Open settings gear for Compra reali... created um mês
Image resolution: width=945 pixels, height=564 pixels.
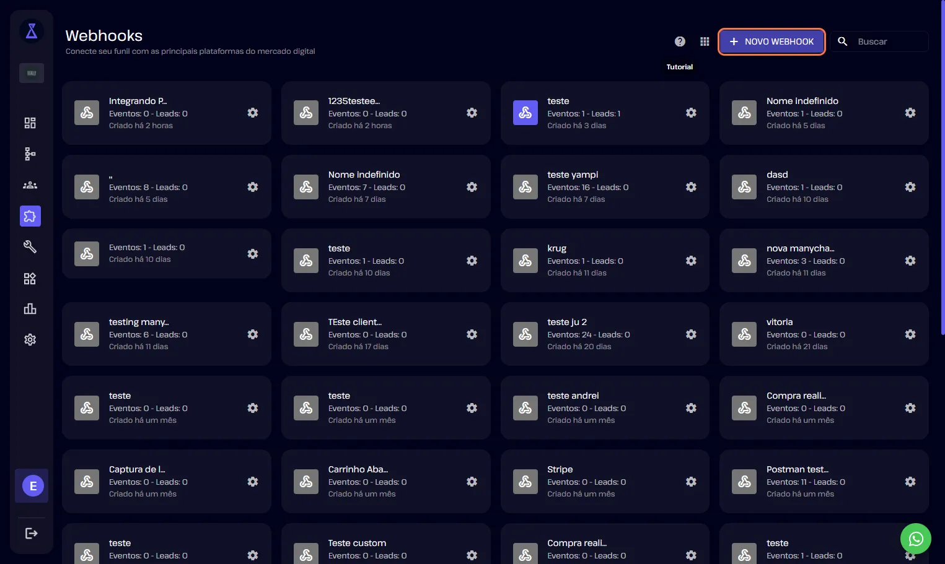click(910, 408)
